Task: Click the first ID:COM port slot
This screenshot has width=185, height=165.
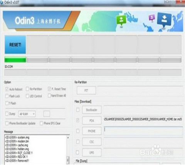Action: coord(15,73)
